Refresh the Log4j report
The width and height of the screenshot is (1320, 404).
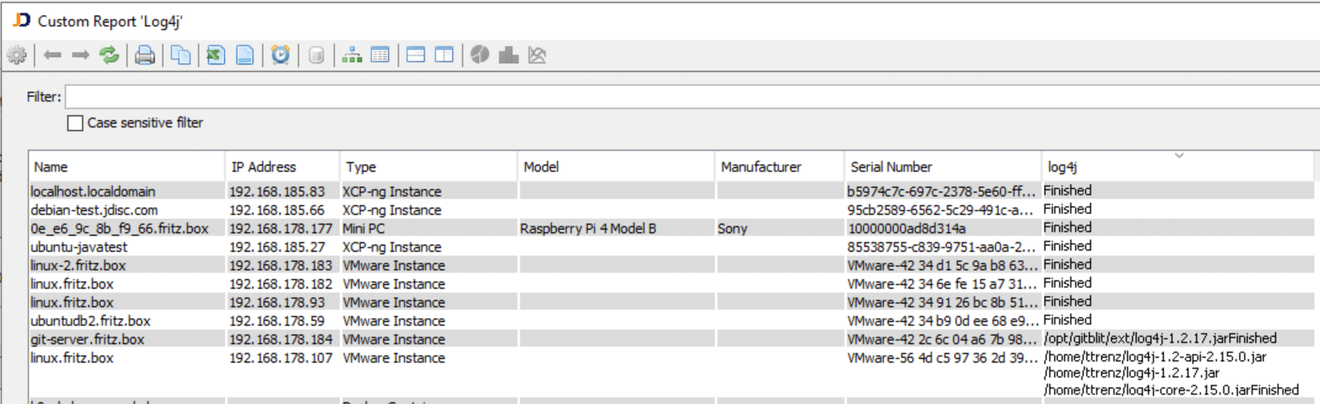109,55
